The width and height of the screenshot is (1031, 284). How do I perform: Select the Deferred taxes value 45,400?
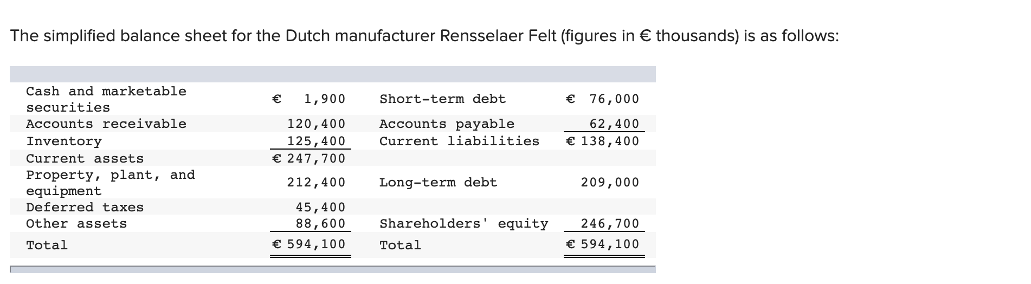320,207
